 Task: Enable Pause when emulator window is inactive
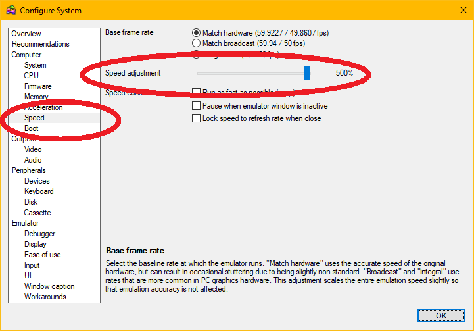(196, 105)
